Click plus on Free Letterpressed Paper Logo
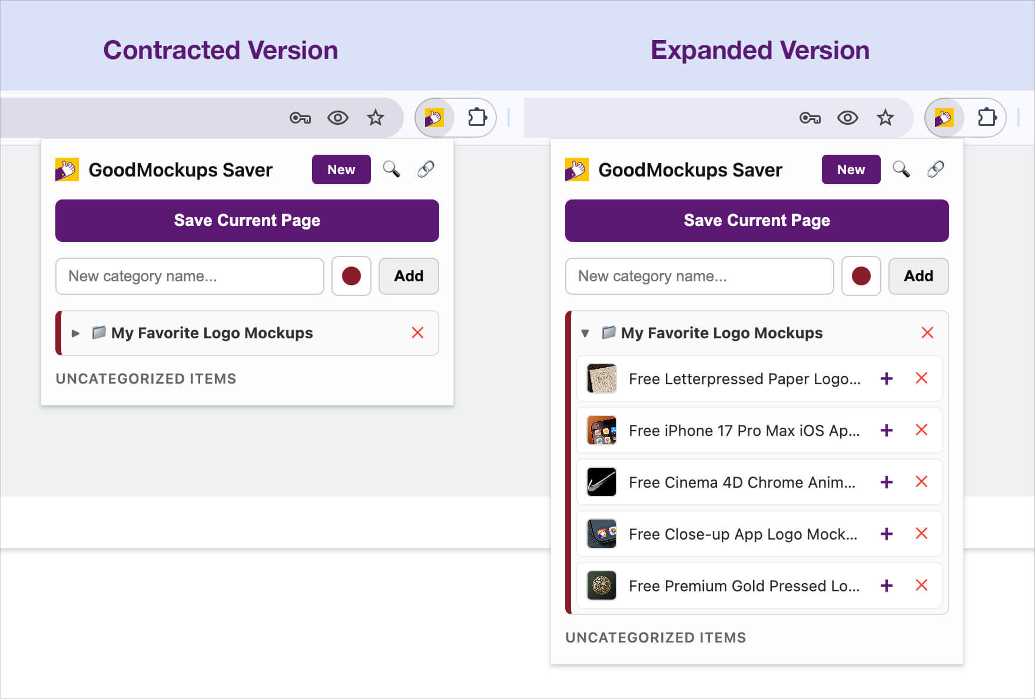The width and height of the screenshot is (1035, 699). (887, 379)
